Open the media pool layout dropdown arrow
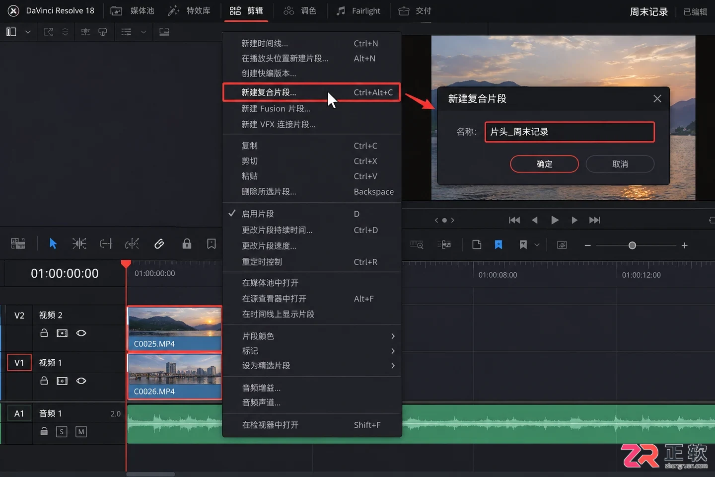Image resolution: width=715 pixels, height=477 pixels. click(28, 32)
